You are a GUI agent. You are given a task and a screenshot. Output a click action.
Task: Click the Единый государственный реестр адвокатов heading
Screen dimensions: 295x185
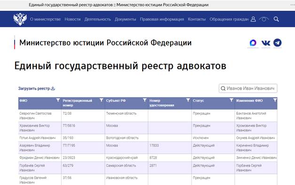pos(120,66)
